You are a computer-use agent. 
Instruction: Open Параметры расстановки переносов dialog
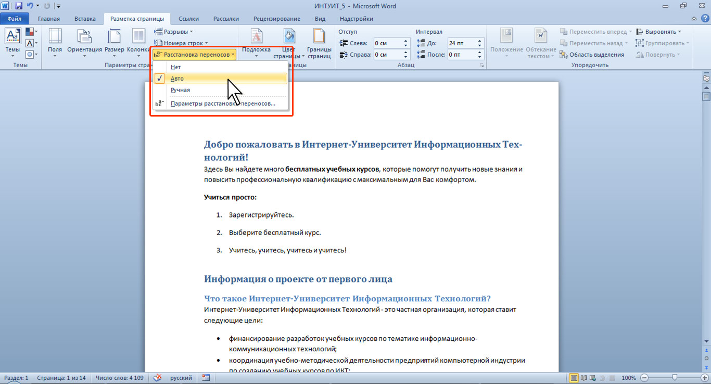220,104
